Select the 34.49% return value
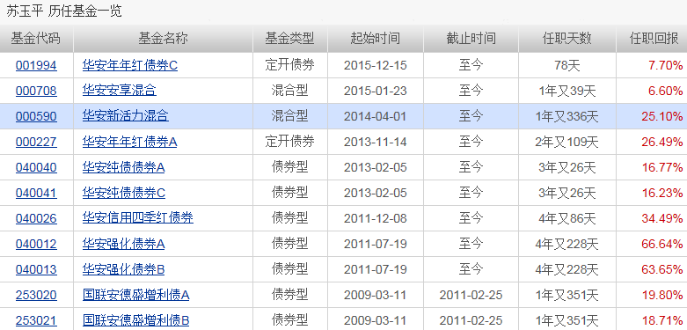Image resolution: width=687 pixels, height=330 pixels. click(662, 218)
